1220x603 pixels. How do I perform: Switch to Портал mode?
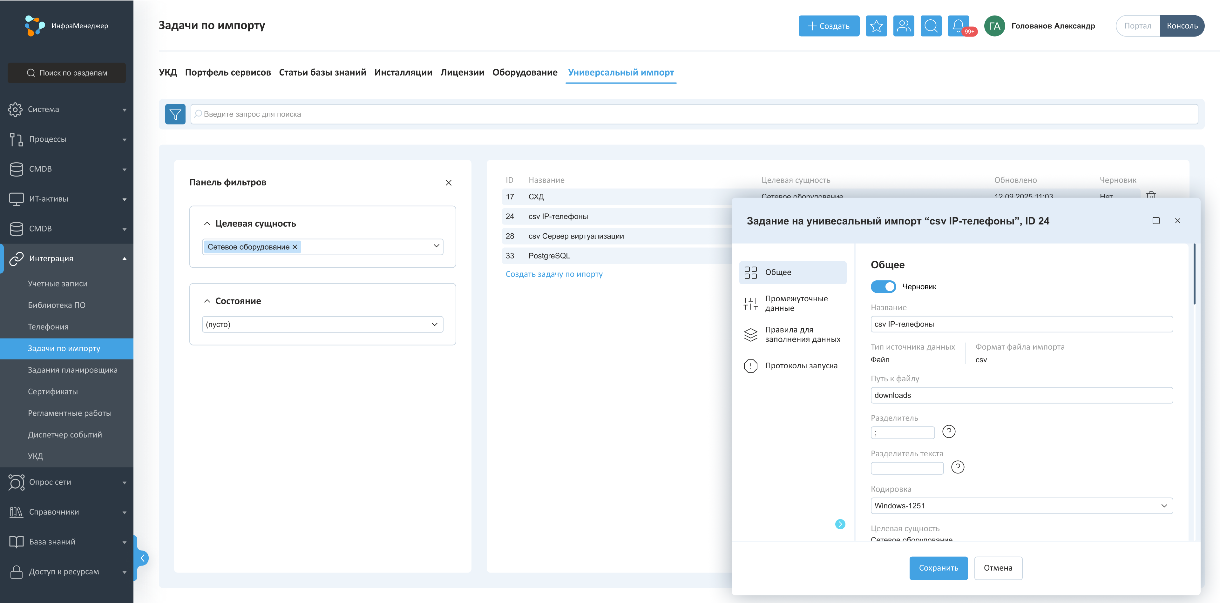(1138, 25)
